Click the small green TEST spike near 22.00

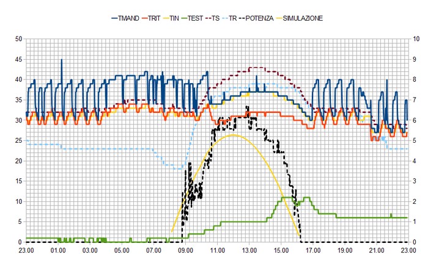point(391,214)
